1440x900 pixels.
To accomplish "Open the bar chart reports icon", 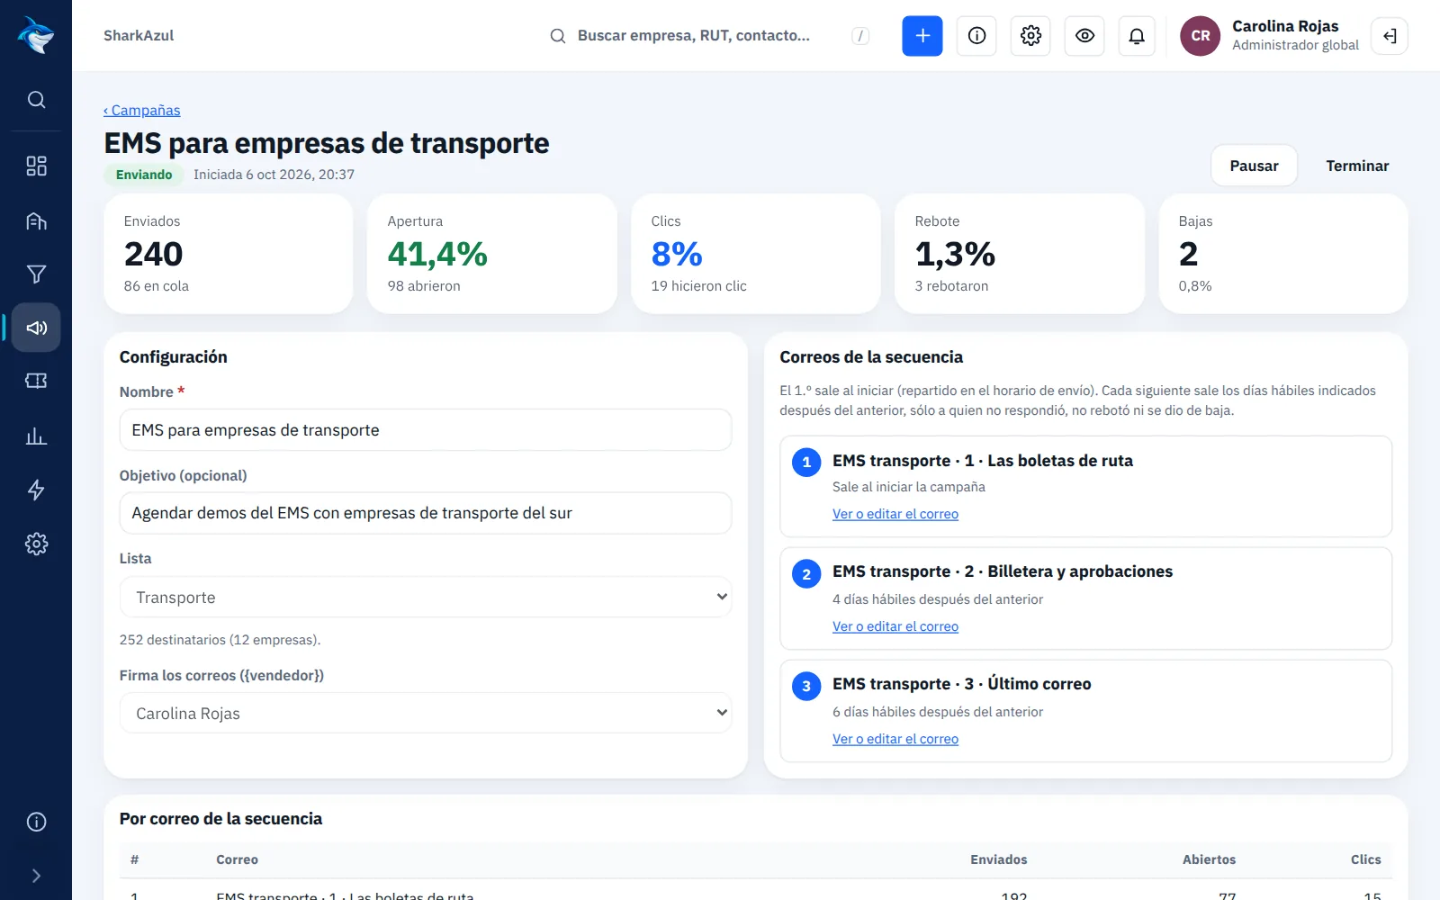I will click(x=36, y=436).
